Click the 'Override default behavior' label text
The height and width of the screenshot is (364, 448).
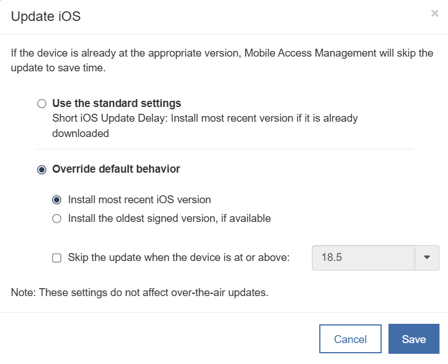(x=116, y=169)
